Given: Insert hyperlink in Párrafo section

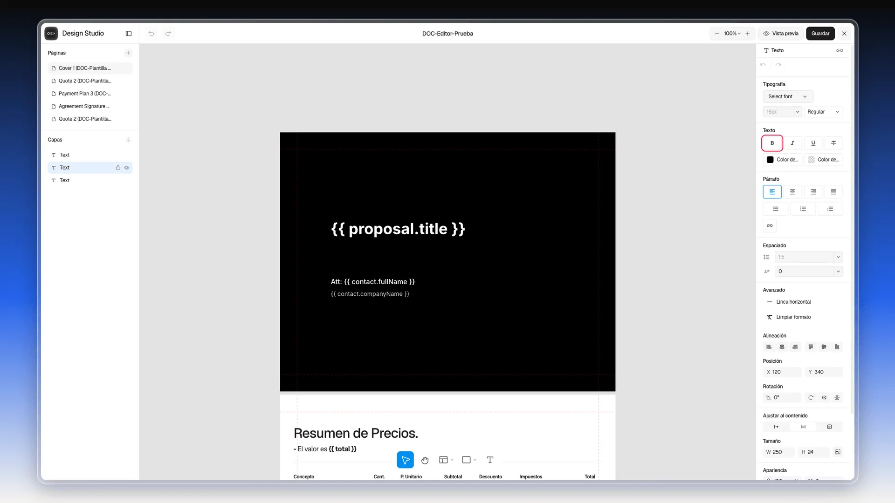Looking at the screenshot, I should [770, 226].
